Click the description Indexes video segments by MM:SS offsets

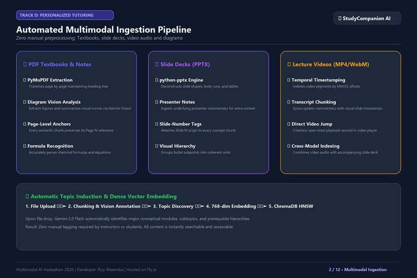(326, 86)
